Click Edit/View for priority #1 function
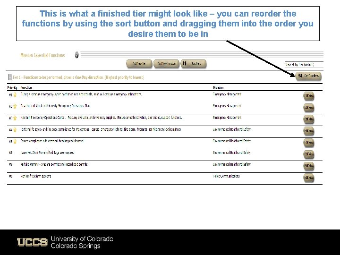 coord(309,96)
